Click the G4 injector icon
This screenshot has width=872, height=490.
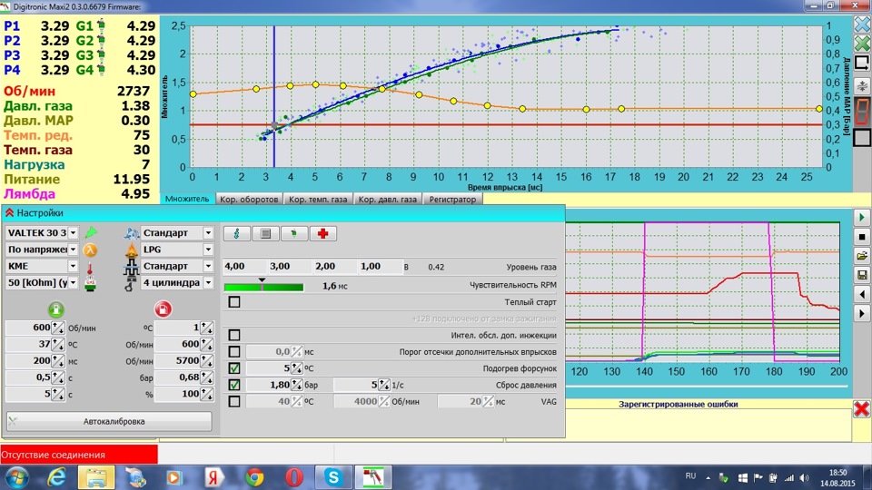point(101,70)
